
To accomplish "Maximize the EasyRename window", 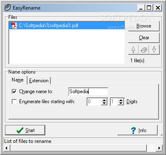I will (x=149, y=8).
